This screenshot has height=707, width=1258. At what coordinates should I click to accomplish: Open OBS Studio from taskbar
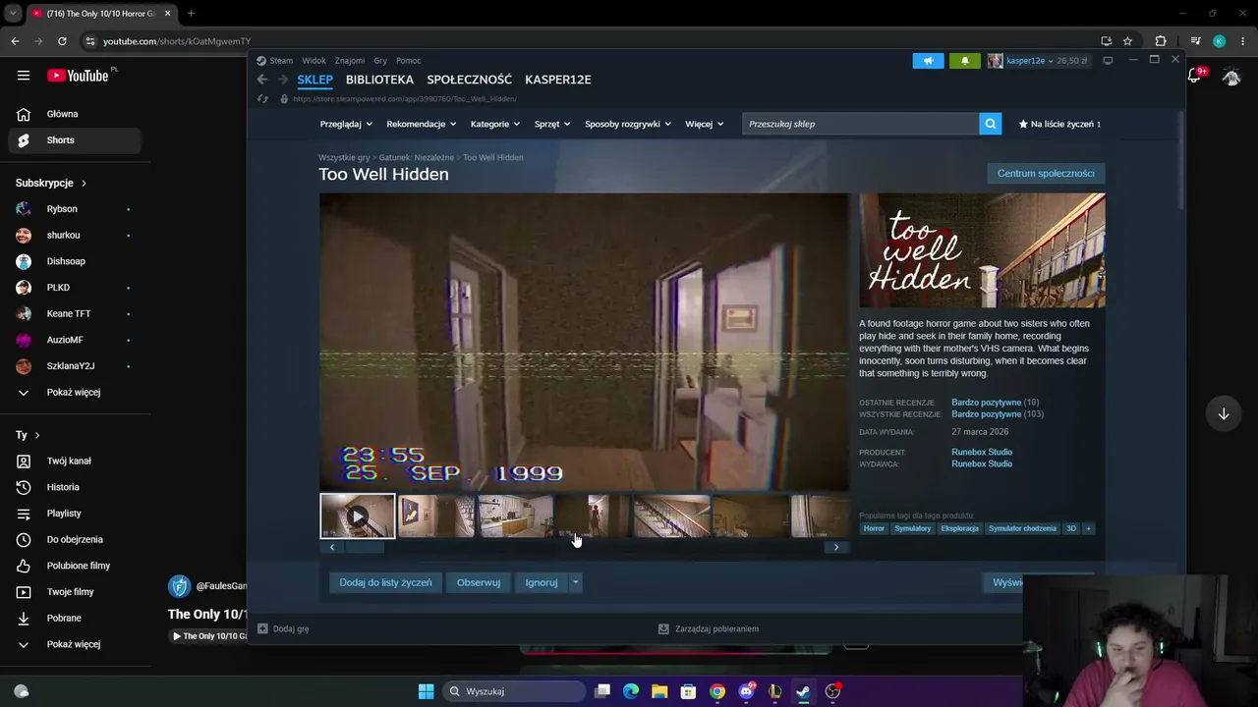click(x=832, y=691)
